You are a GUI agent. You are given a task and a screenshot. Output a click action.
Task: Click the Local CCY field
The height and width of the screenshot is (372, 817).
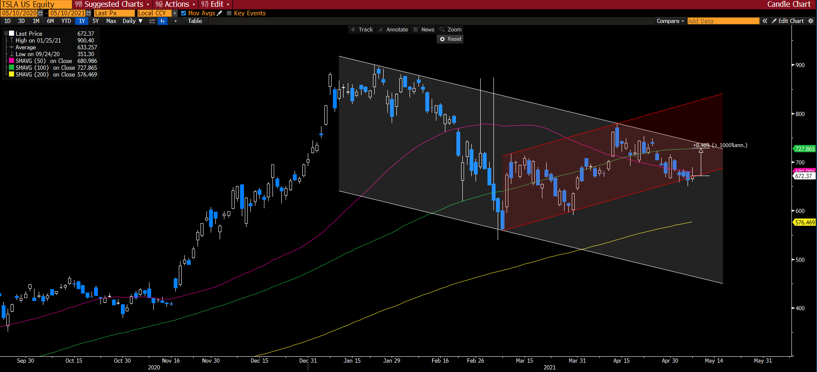tap(154, 13)
